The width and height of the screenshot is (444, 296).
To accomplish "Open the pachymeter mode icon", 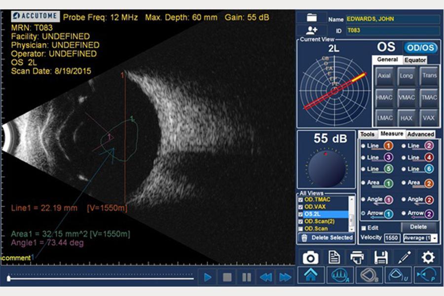I will pos(428,275).
